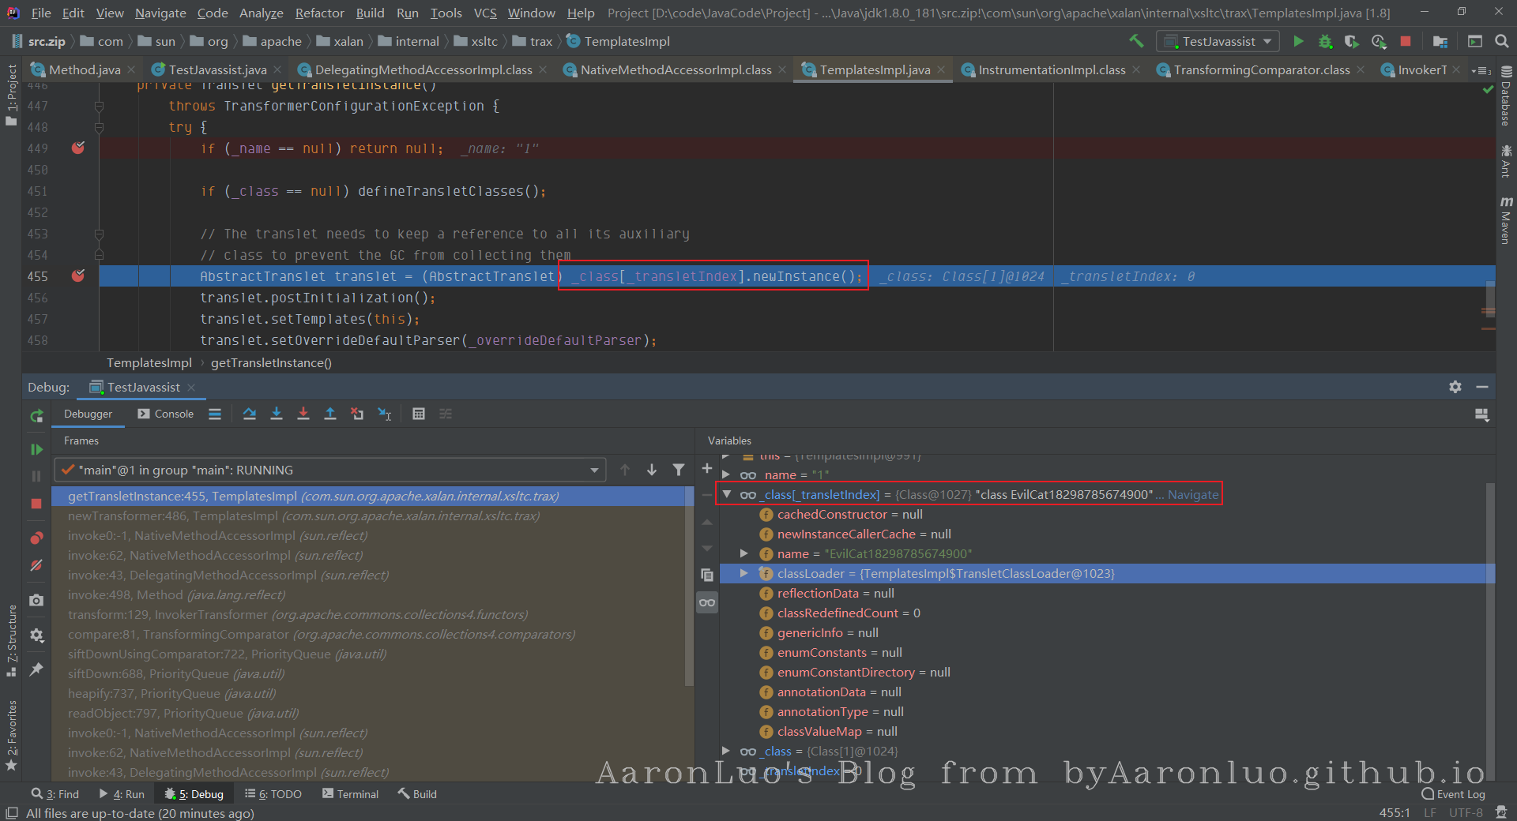
Task: Open the Refactor menu
Action: pos(319,13)
